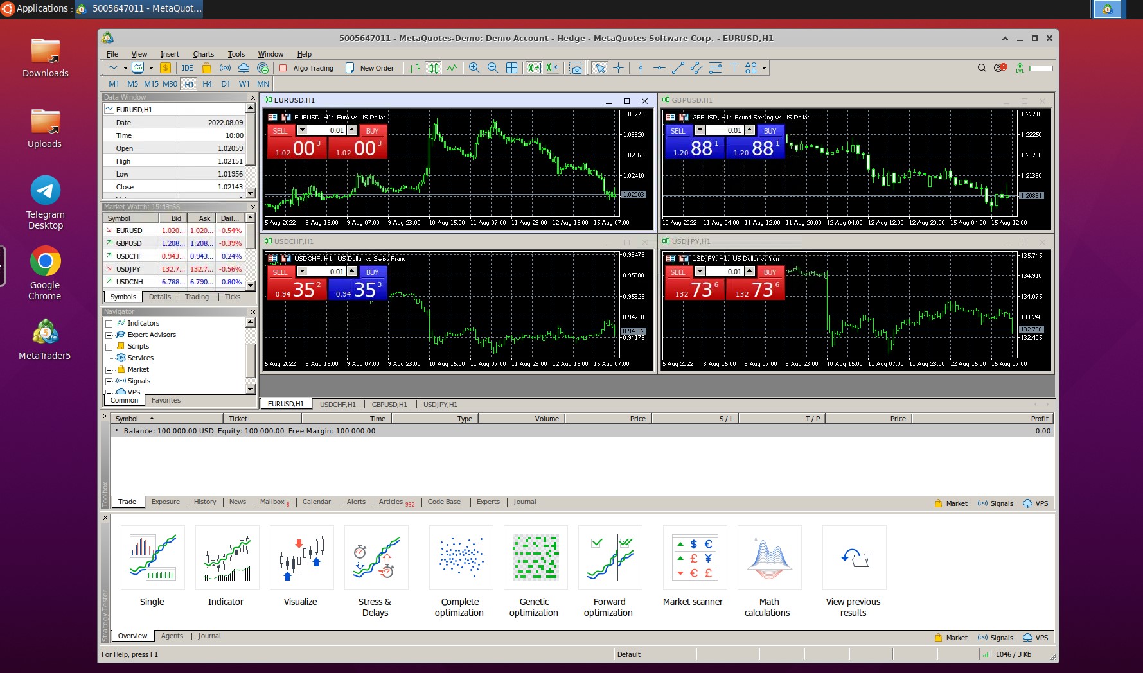The image size is (1143, 673).
Task: Enable crosshair cursor mode
Action: pos(619,68)
